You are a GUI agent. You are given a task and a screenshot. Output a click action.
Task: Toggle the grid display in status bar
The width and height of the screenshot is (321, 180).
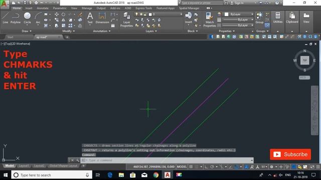pyautogui.click(x=191, y=166)
